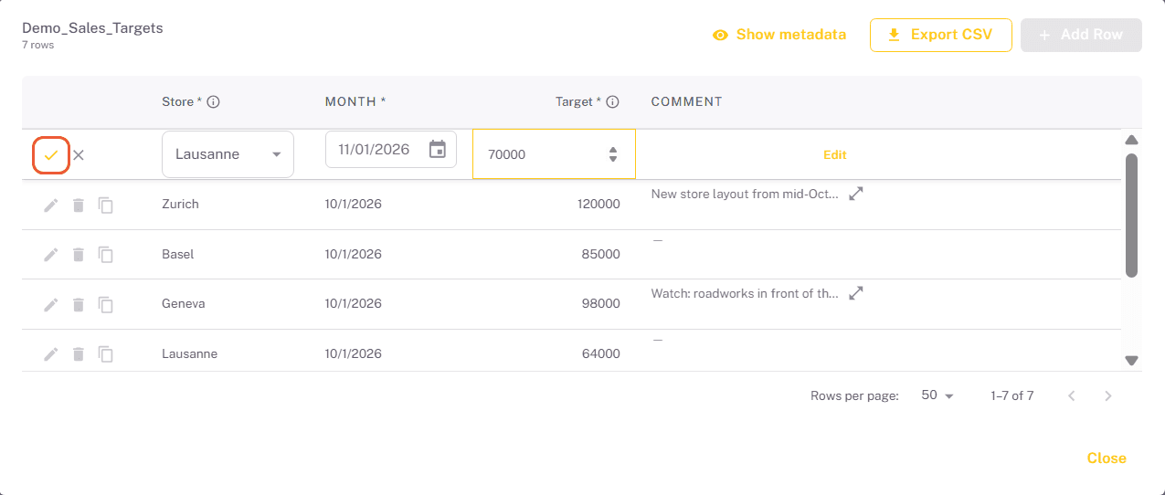Delete the Geneva row
1165x495 pixels.
(79, 304)
